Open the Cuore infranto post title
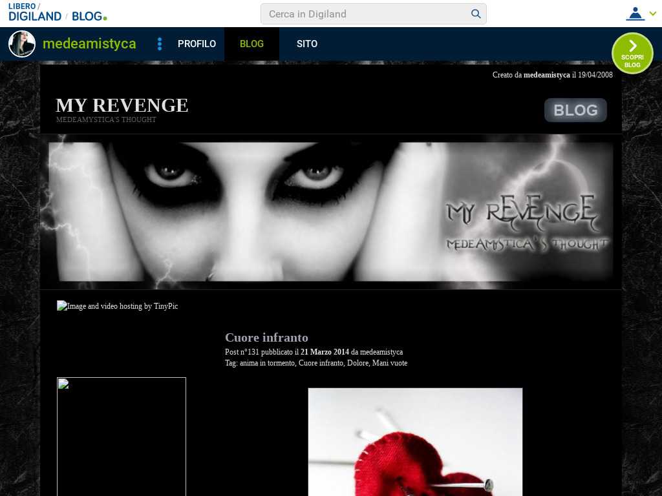The image size is (662, 496). [x=266, y=337]
